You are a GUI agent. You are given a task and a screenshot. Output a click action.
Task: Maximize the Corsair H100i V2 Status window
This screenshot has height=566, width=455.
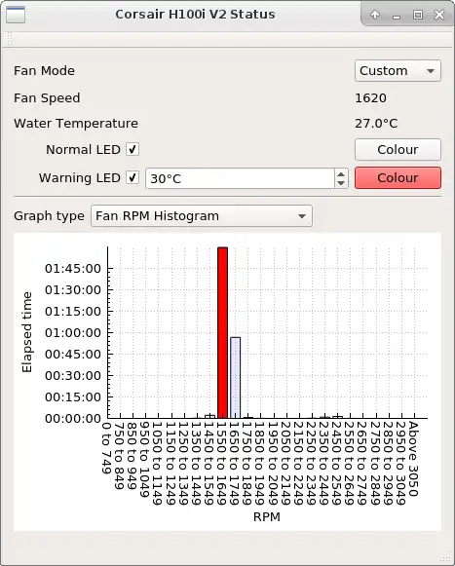click(x=418, y=15)
